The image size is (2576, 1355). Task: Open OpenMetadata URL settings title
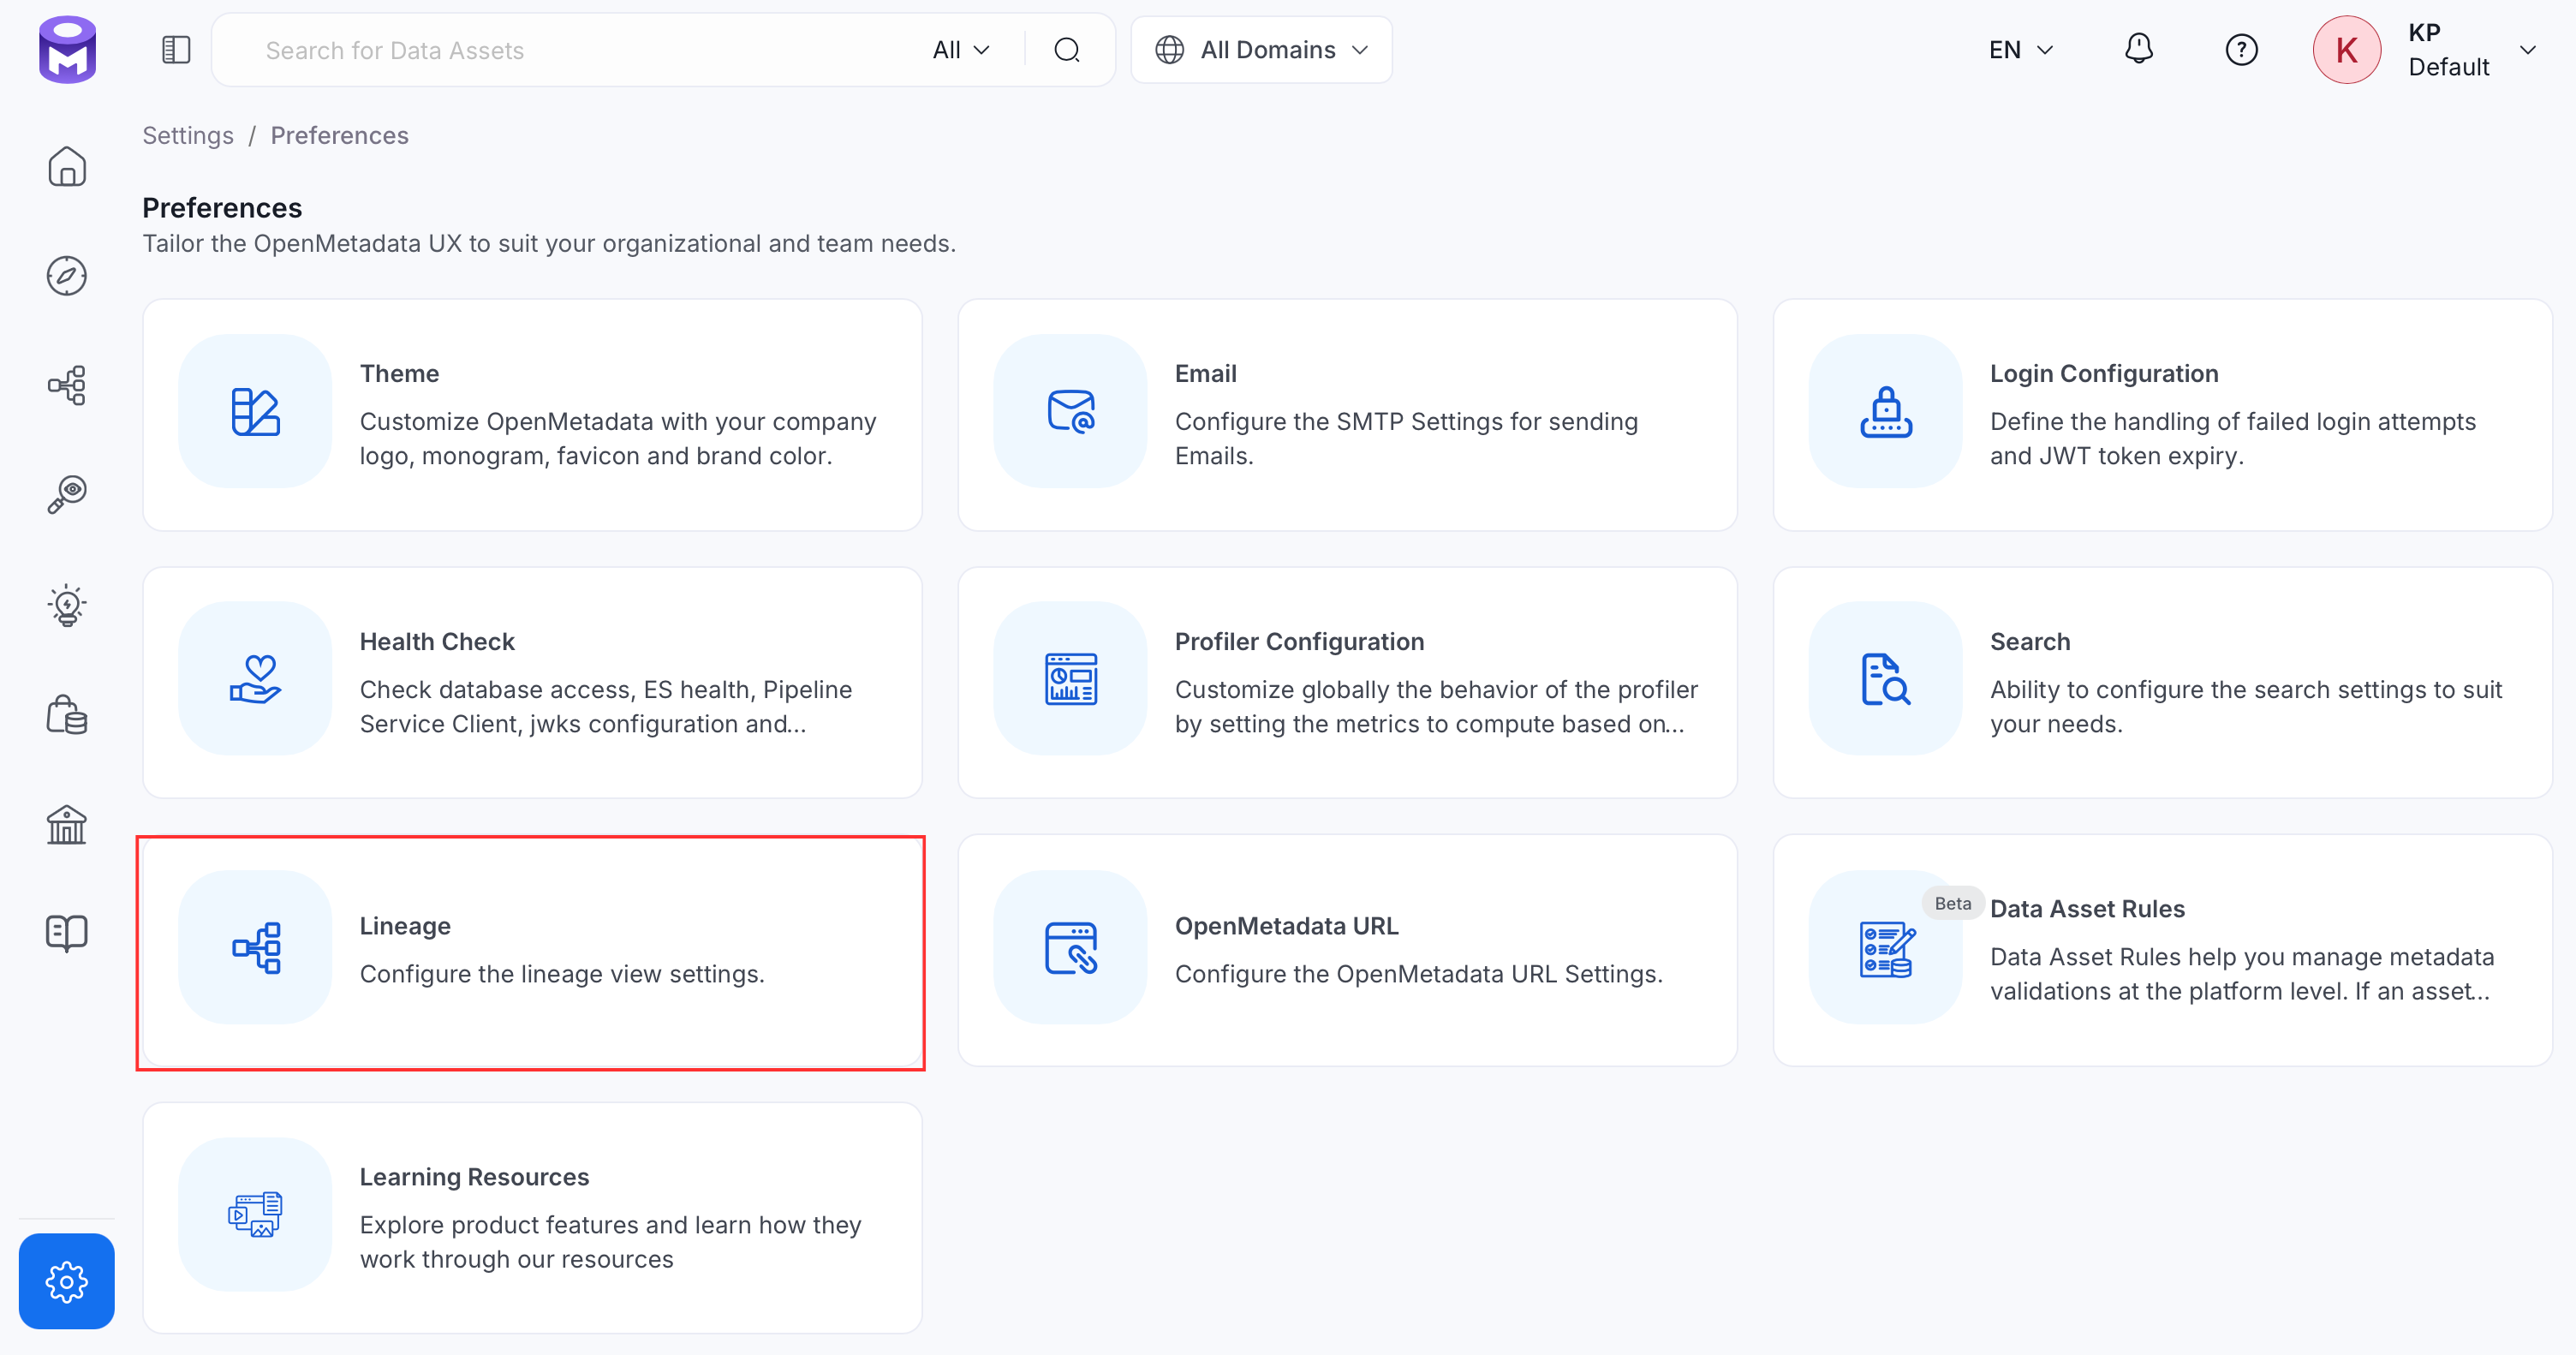(x=1286, y=926)
